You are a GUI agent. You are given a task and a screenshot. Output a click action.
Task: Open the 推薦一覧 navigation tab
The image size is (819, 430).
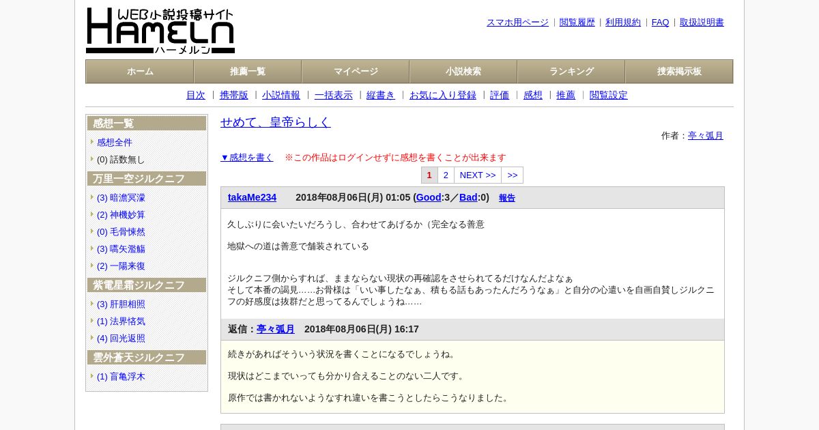(x=248, y=72)
